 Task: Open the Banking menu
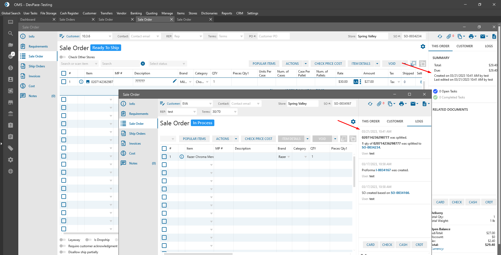point(136,13)
